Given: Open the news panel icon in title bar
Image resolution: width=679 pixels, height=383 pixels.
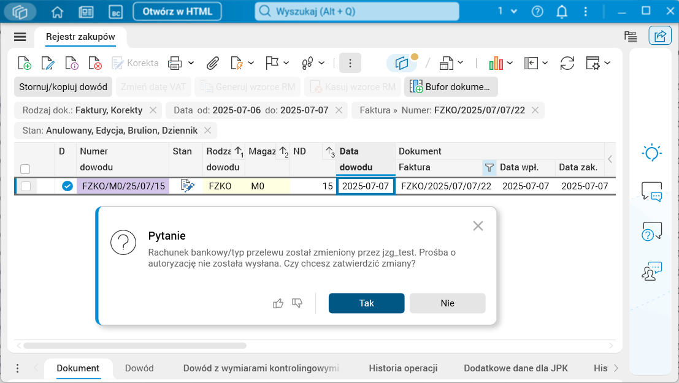Looking at the screenshot, I should (86, 12).
